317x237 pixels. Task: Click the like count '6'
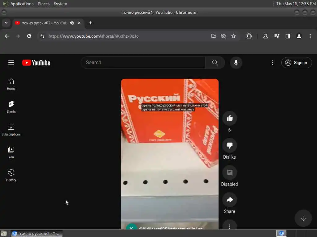229,130
